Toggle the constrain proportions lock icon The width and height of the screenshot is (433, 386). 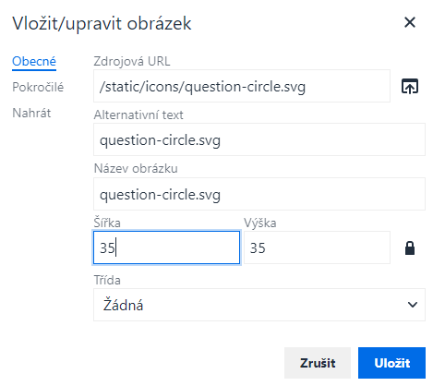coord(410,248)
